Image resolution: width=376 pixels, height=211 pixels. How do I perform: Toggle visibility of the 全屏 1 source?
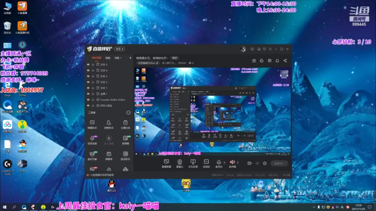[88, 94]
